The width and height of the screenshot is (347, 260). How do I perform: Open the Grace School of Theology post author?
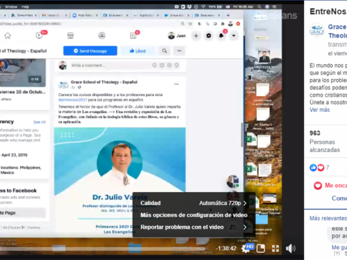[104, 82]
